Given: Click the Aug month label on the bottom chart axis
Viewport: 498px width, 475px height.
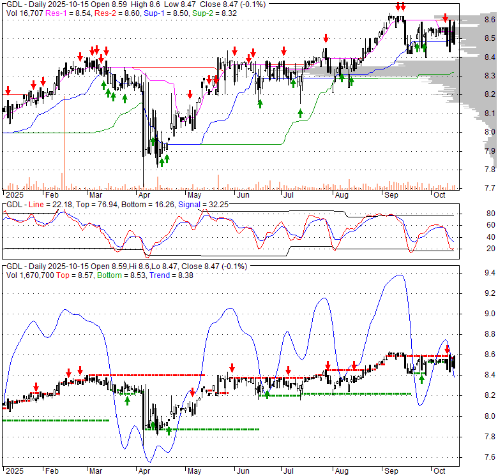Looking at the screenshot, I should pos(342,471).
